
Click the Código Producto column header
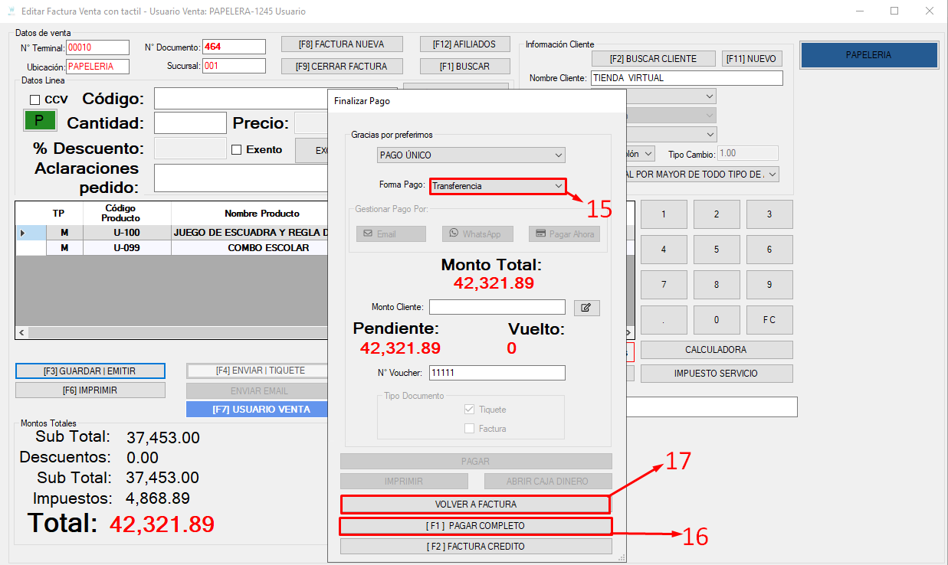point(120,213)
